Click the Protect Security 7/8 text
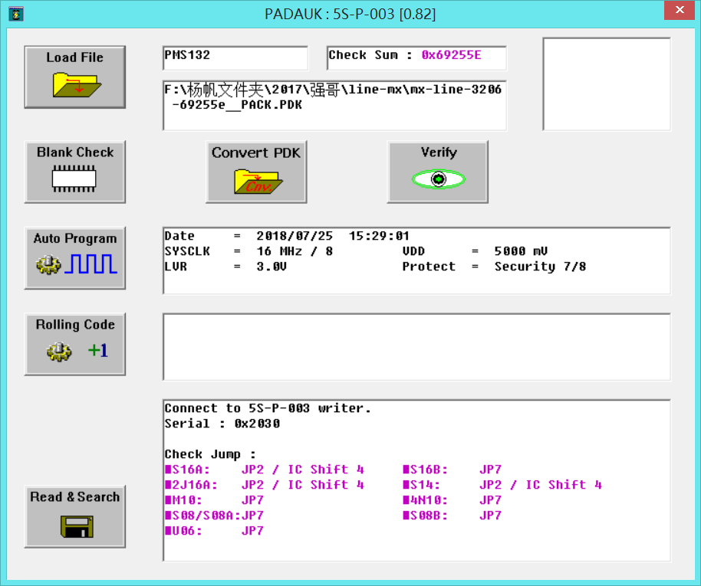Image resolution: width=701 pixels, height=586 pixels. (x=494, y=267)
